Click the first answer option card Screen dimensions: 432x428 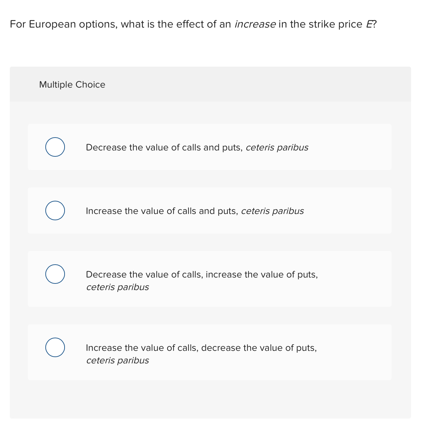point(210,147)
